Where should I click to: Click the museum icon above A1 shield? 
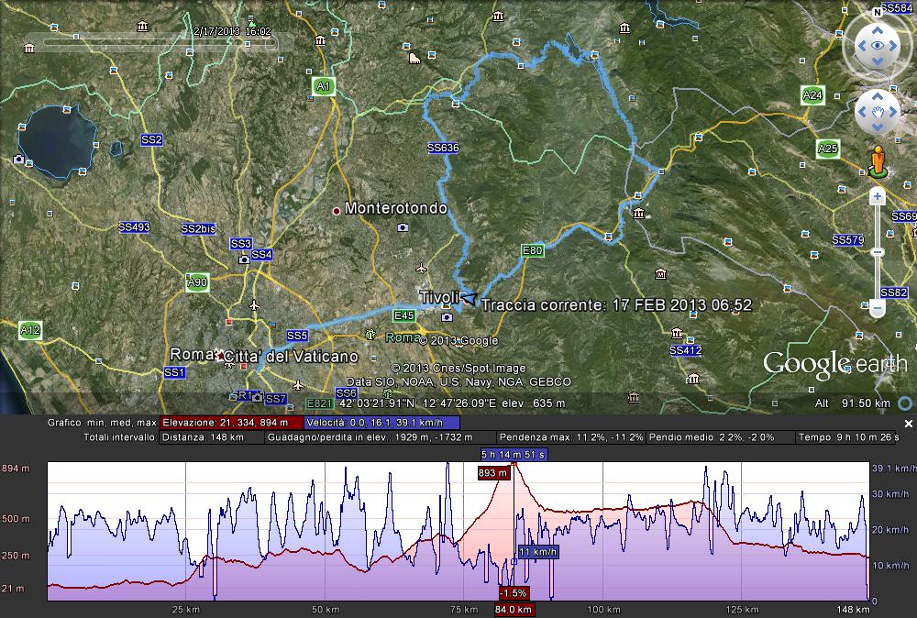pyautogui.click(x=320, y=40)
